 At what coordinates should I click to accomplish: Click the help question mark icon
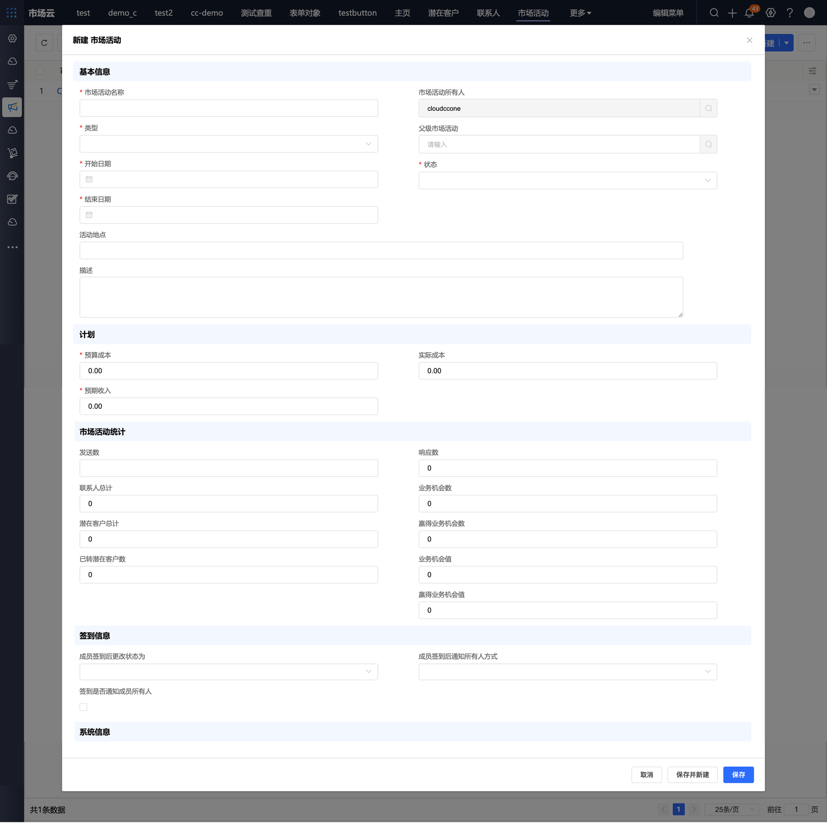click(789, 13)
